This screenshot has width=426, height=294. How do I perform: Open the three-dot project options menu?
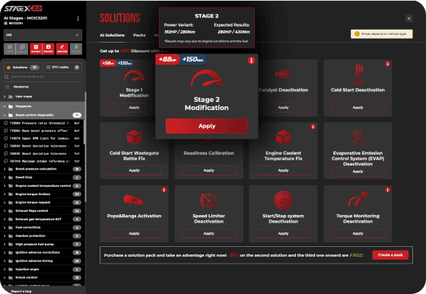click(78, 18)
